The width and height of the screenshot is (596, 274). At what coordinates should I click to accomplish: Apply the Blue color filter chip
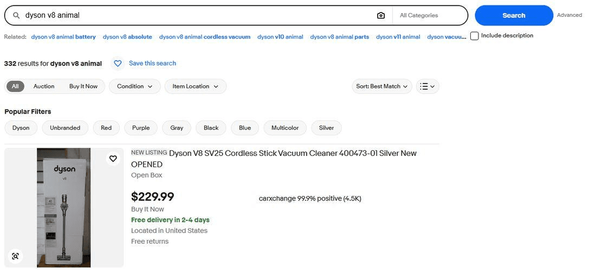[x=245, y=128]
